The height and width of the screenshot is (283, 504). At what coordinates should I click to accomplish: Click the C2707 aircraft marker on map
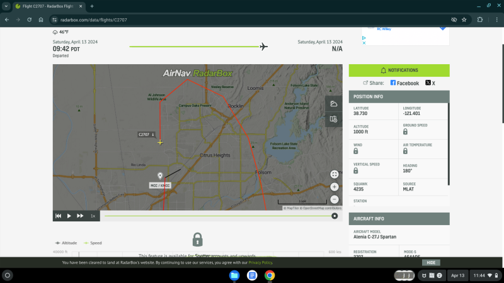(160, 142)
